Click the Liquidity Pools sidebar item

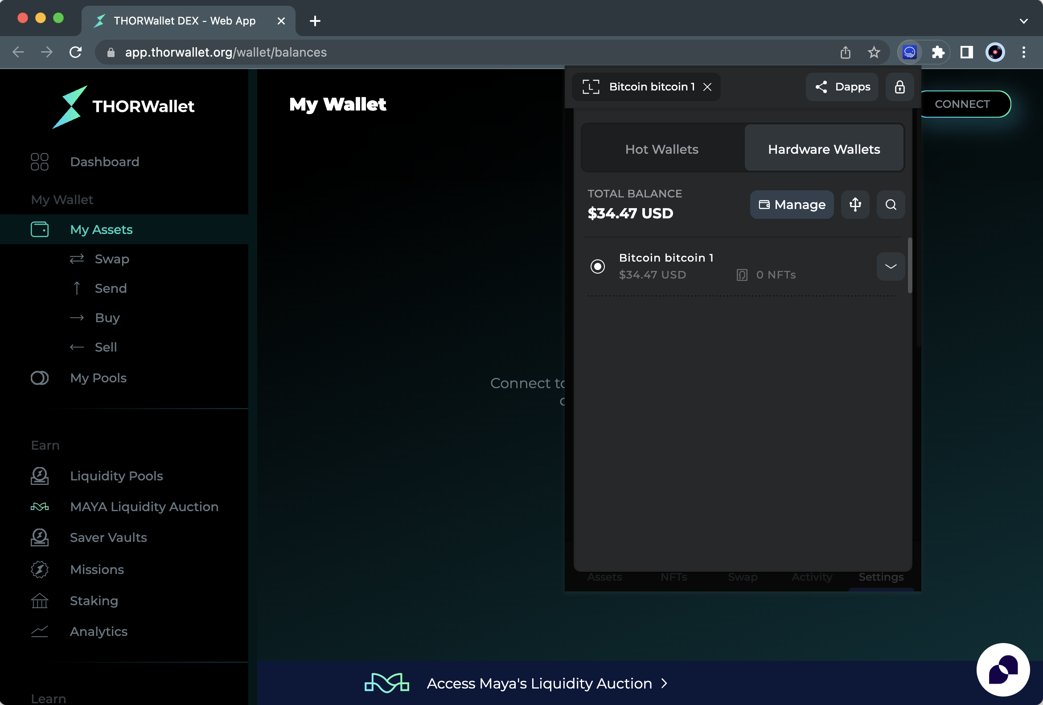[x=116, y=475]
